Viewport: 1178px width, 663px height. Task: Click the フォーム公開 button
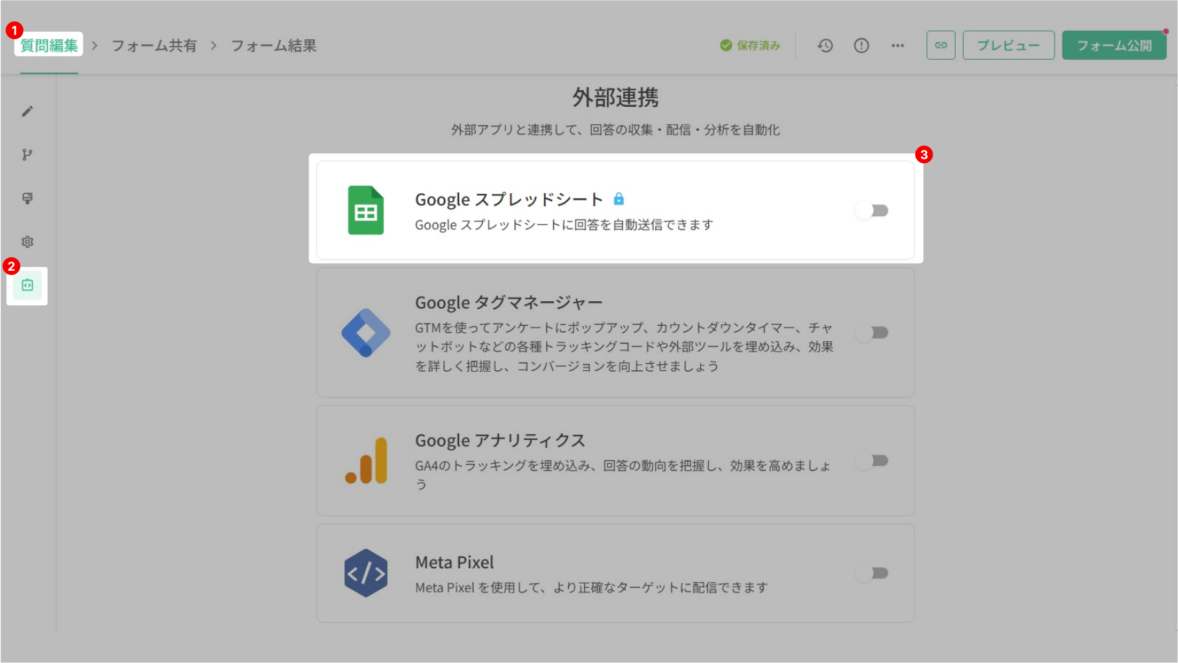pos(1114,45)
